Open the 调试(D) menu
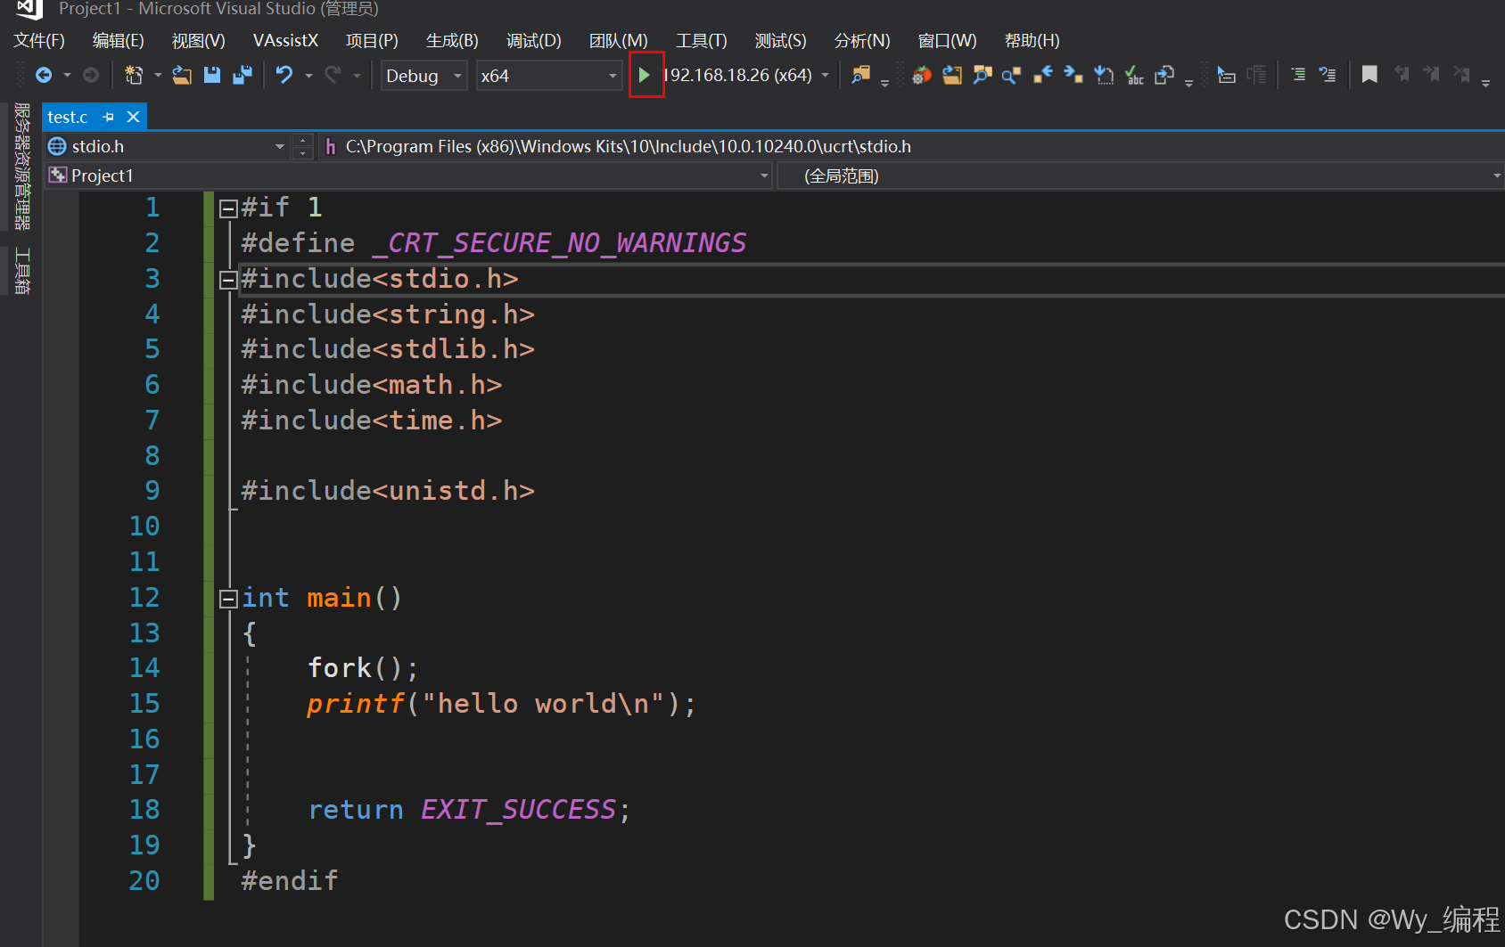1505x947 pixels. point(533,40)
